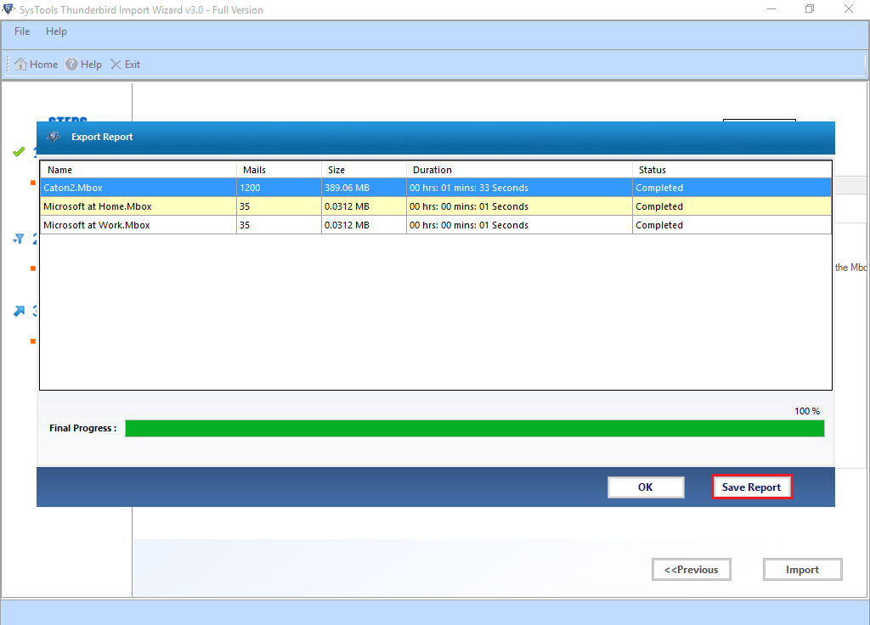Click the Help question-mark icon in toolbar
The width and height of the screenshot is (870, 625).
click(71, 65)
